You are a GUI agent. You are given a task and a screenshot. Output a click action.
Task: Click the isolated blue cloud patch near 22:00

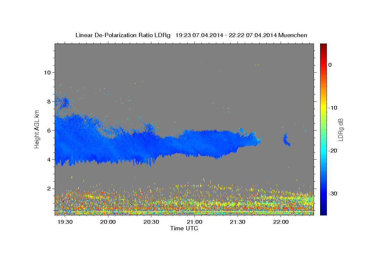[286, 140]
